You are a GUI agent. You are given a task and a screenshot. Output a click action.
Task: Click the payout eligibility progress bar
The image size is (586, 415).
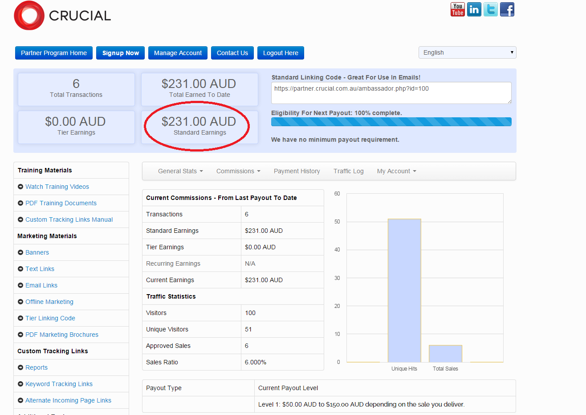point(391,122)
